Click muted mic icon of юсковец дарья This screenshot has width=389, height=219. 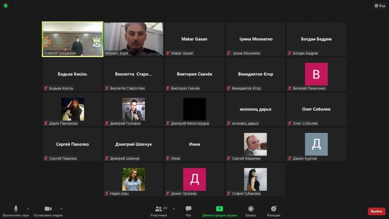(x=229, y=123)
